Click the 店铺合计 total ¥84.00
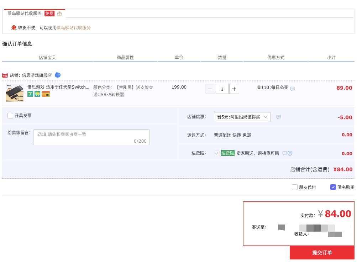 pos(343,169)
